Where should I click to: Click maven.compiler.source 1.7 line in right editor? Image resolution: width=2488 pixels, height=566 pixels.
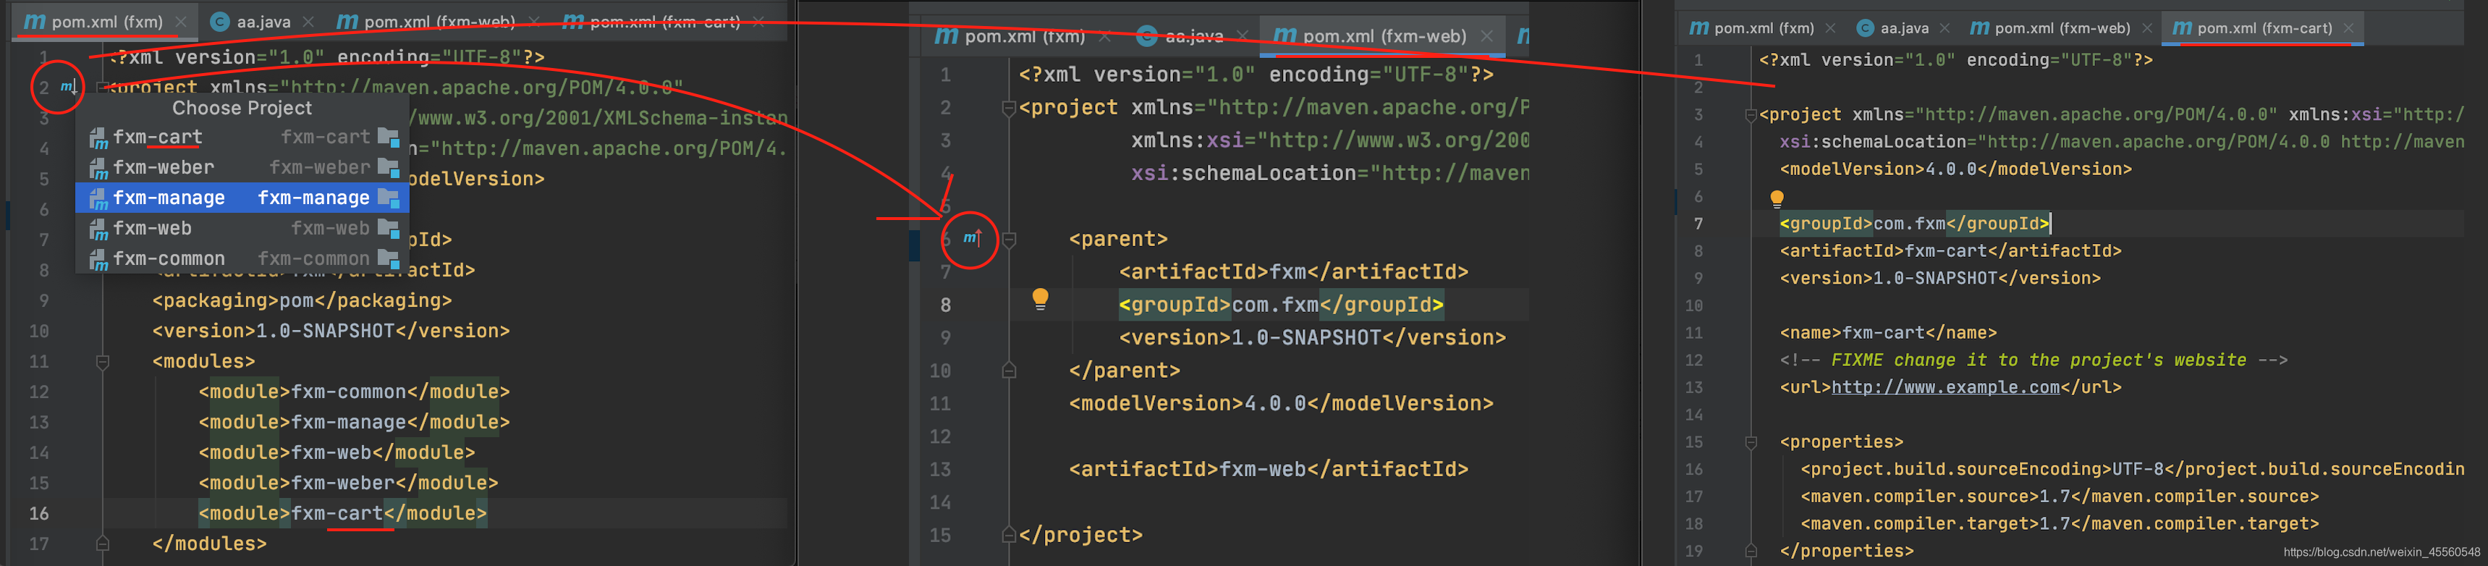[2059, 497]
